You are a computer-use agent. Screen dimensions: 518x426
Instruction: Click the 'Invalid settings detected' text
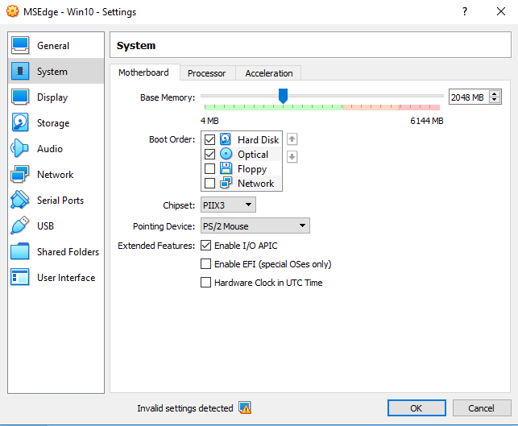coord(185,408)
